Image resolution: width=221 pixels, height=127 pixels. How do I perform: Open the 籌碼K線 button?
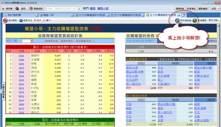(180, 8)
